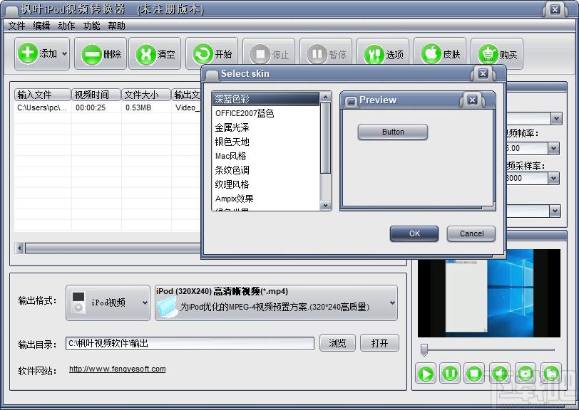Open the fenqyesoft.com website link

coord(118,369)
